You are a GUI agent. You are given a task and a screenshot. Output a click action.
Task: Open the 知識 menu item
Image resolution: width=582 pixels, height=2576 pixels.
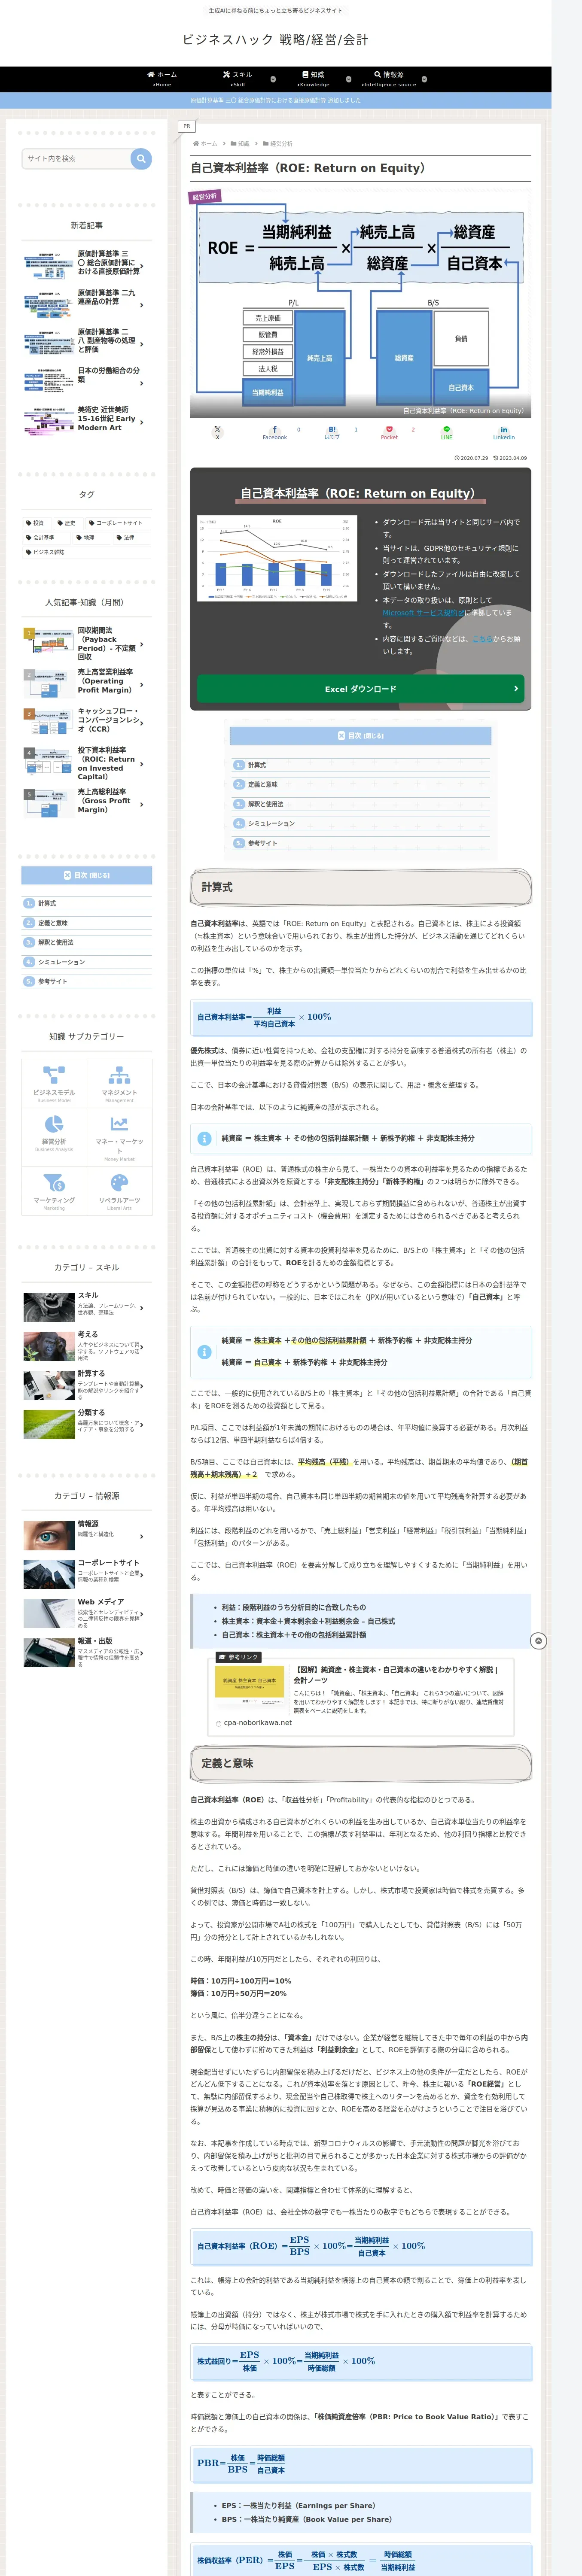pyautogui.click(x=313, y=79)
